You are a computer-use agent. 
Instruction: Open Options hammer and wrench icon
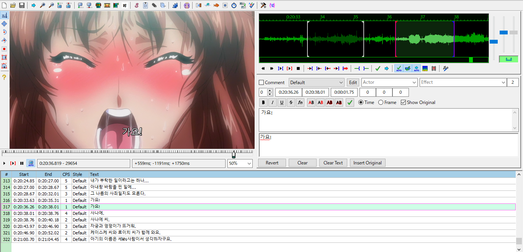[263, 5]
